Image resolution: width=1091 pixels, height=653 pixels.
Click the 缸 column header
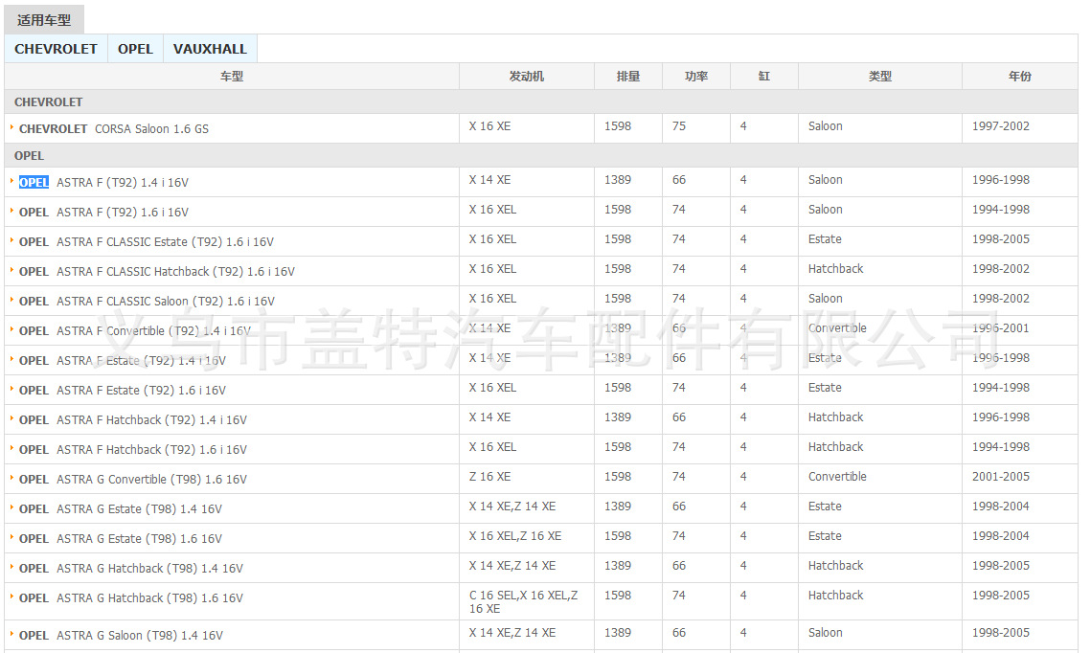[x=764, y=77]
